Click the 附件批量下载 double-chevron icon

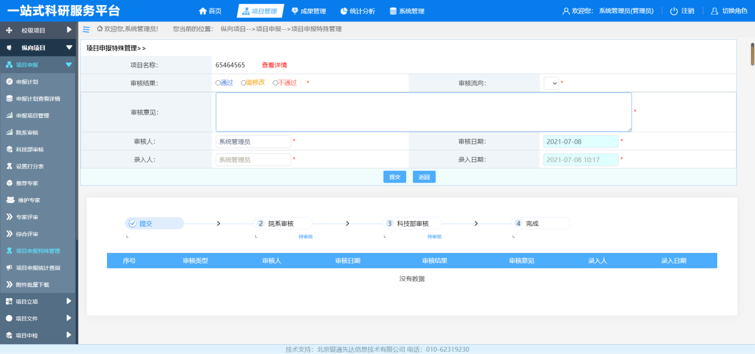point(9,285)
